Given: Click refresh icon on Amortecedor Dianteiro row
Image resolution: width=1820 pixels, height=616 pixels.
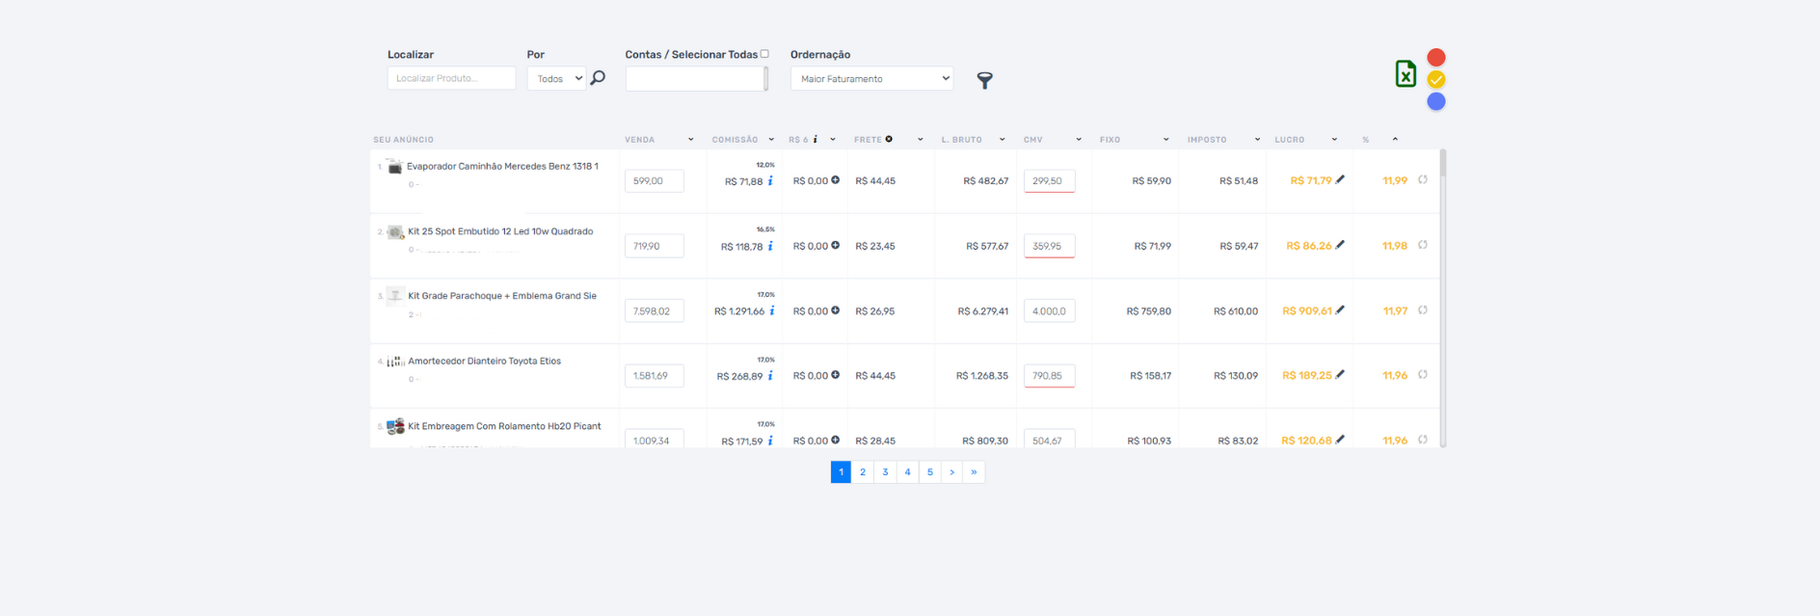Looking at the screenshot, I should [1423, 375].
